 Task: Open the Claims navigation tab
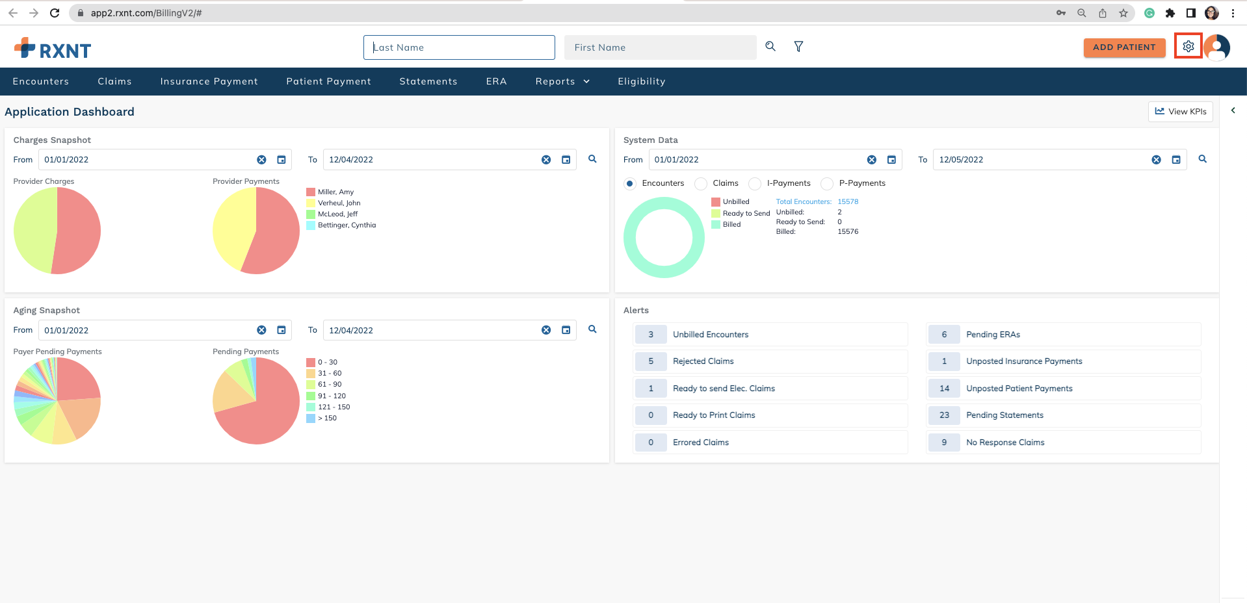114,81
